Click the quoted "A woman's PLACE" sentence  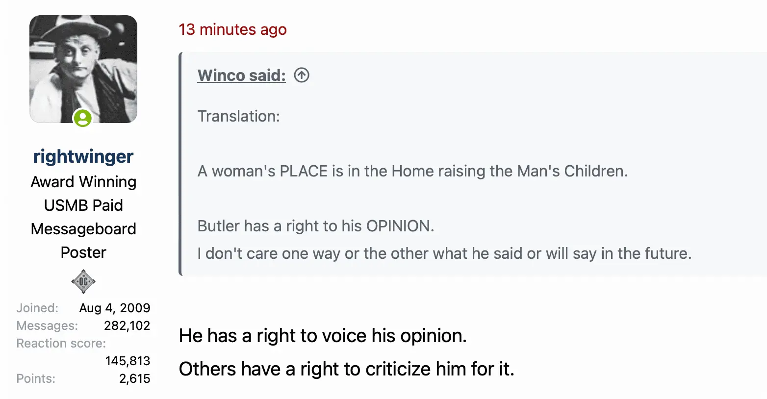[x=412, y=171]
